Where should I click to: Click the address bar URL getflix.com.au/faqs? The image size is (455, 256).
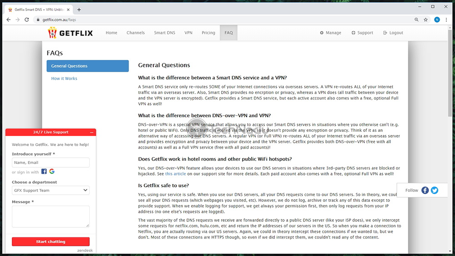tap(59, 20)
